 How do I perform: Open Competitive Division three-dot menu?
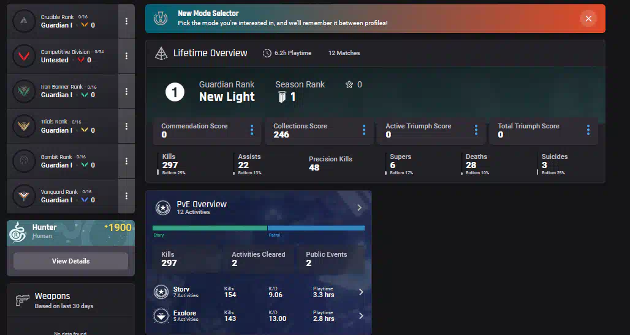(x=127, y=56)
